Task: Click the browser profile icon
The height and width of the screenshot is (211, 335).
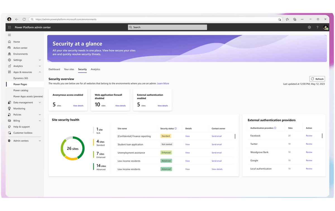Action: click(x=9, y=19)
